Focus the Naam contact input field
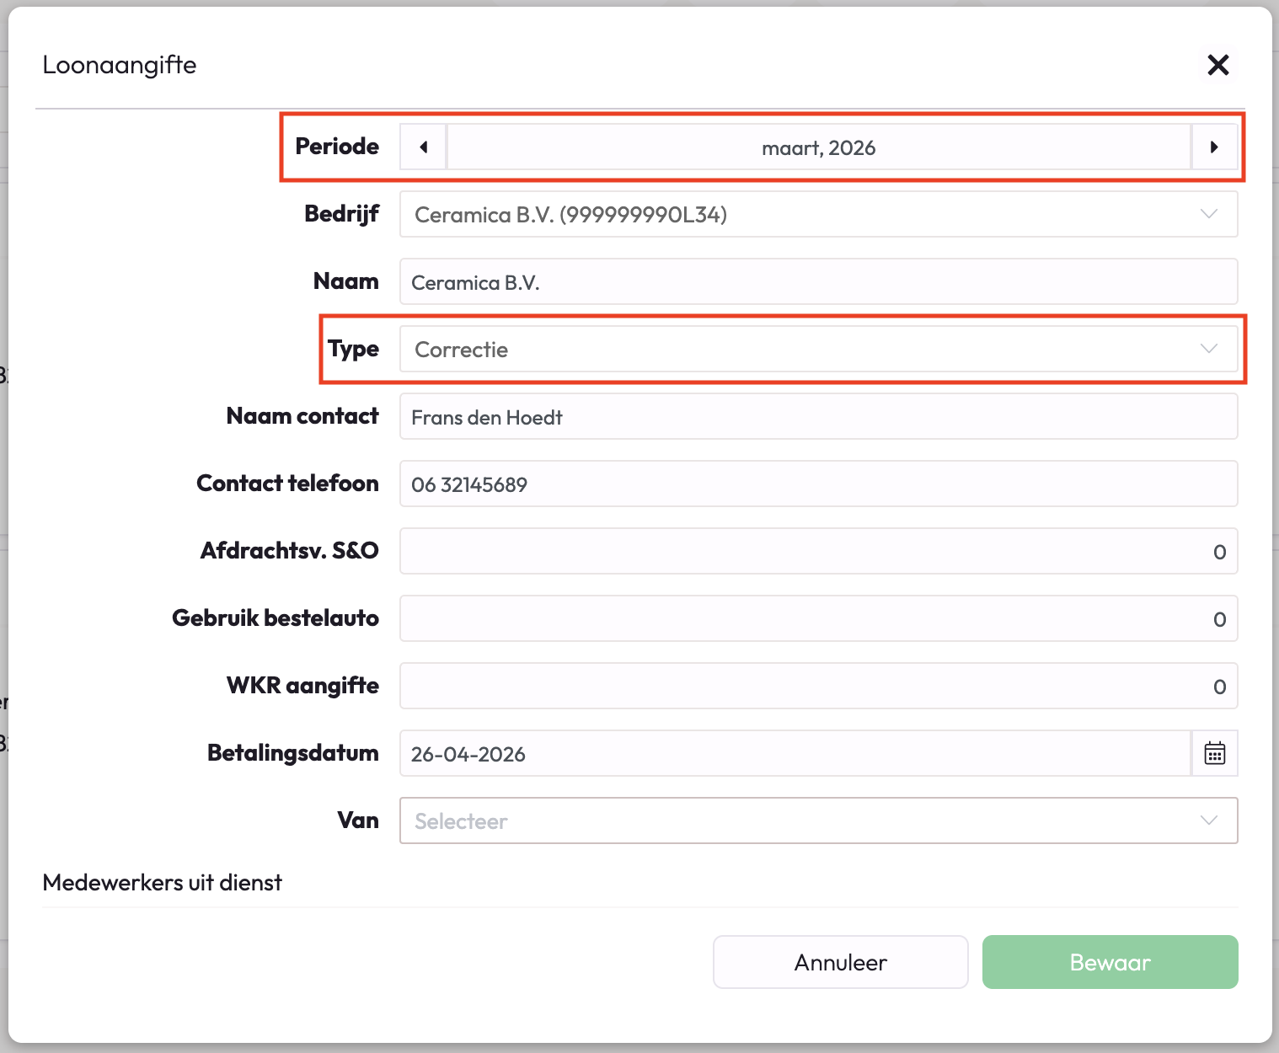This screenshot has height=1053, width=1279. point(817,417)
